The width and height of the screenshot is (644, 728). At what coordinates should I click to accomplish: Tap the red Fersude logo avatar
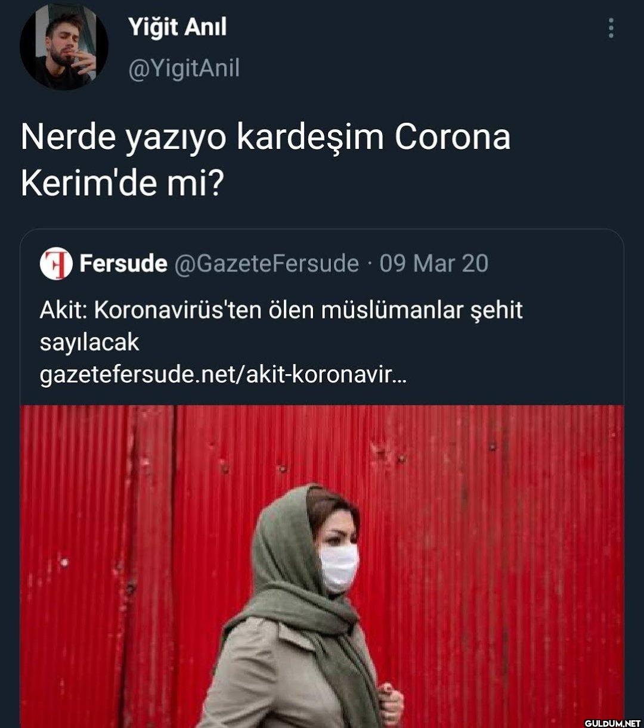tap(56, 263)
